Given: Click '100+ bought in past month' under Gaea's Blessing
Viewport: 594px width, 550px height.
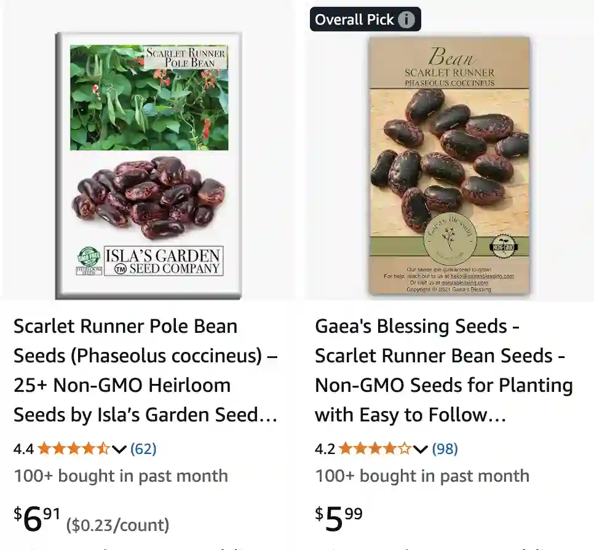Looking at the screenshot, I should [x=422, y=476].
